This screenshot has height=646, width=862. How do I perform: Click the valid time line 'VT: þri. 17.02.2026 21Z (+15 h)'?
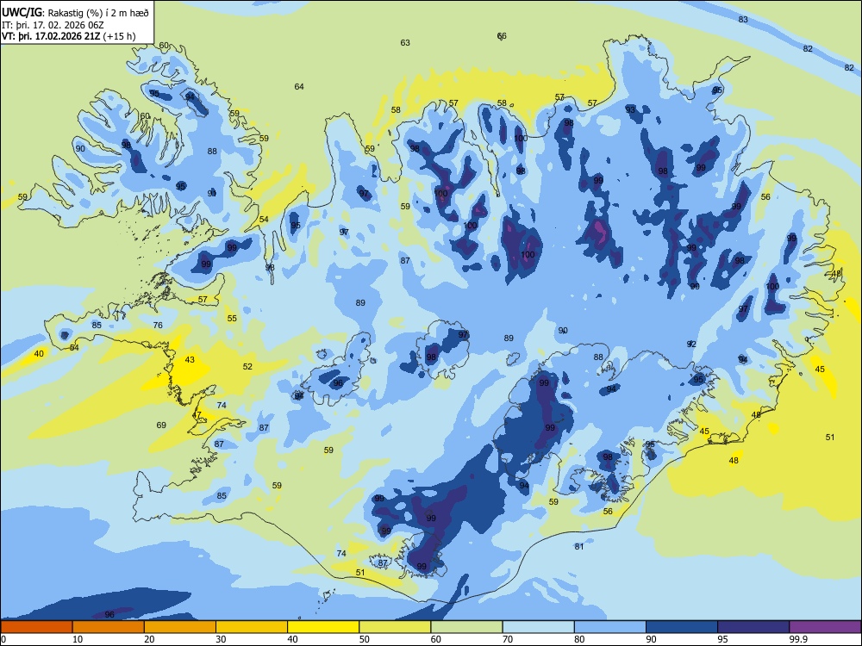pos(69,36)
